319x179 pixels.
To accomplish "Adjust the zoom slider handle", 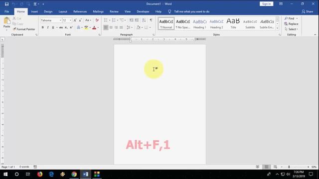I will [289, 167].
